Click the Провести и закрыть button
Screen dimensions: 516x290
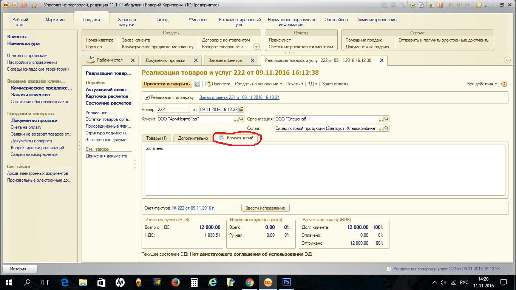(167, 84)
